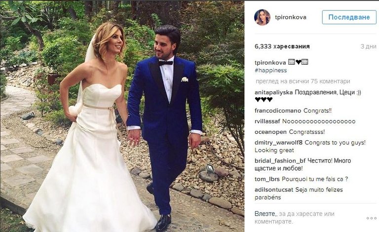The height and width of the screenshot is (232, 379).
Task: Open the #happiness hashtag
Action: [271, 70]
